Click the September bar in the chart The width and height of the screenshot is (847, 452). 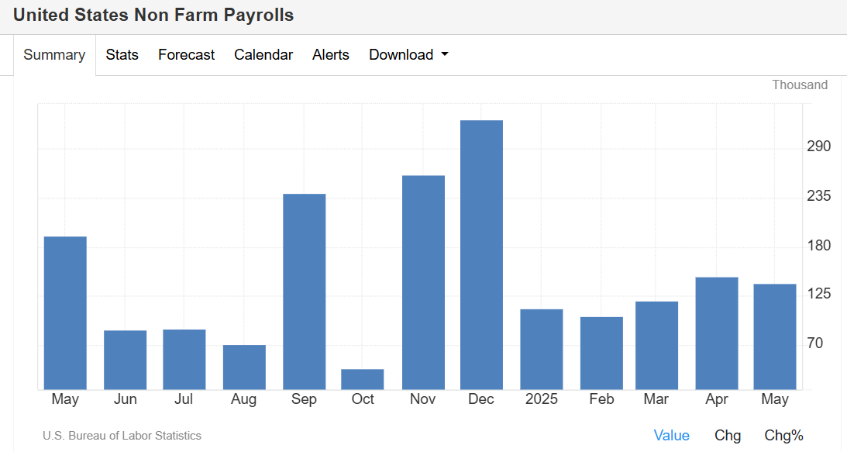pos(304,292)
